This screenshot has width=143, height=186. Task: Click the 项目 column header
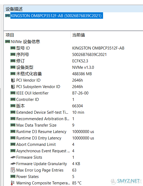(x=10, y=35)
